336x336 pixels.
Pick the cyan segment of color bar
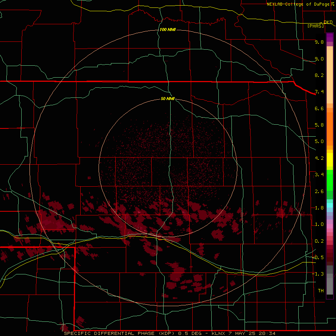point(330,205)
